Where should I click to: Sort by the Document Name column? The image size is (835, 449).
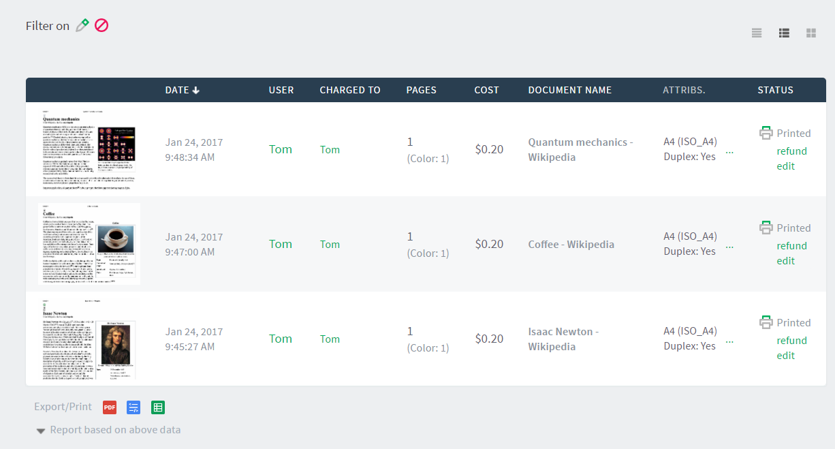tap(569, 90)
